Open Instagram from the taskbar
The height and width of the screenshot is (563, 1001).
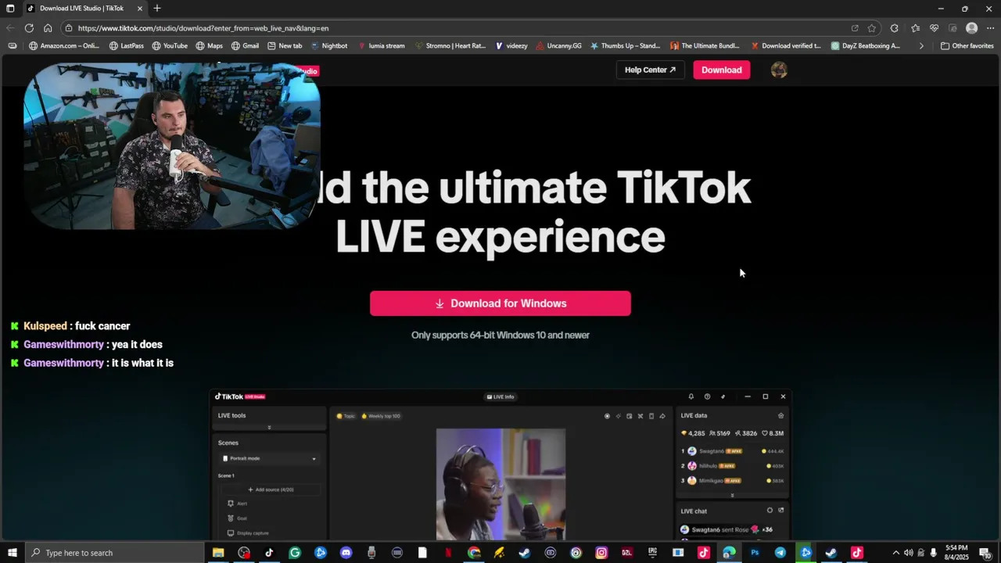[x=601, y=553]
